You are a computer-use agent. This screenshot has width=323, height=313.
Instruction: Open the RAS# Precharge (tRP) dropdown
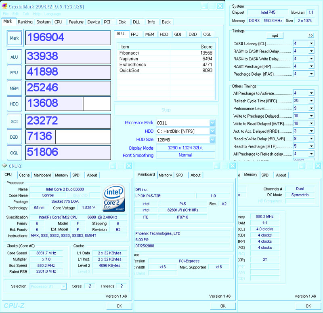click(311, 66)
